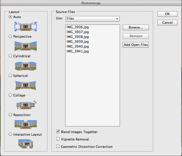
Task: Click the Reposition layout preview icon
Action: pos(26,124)
